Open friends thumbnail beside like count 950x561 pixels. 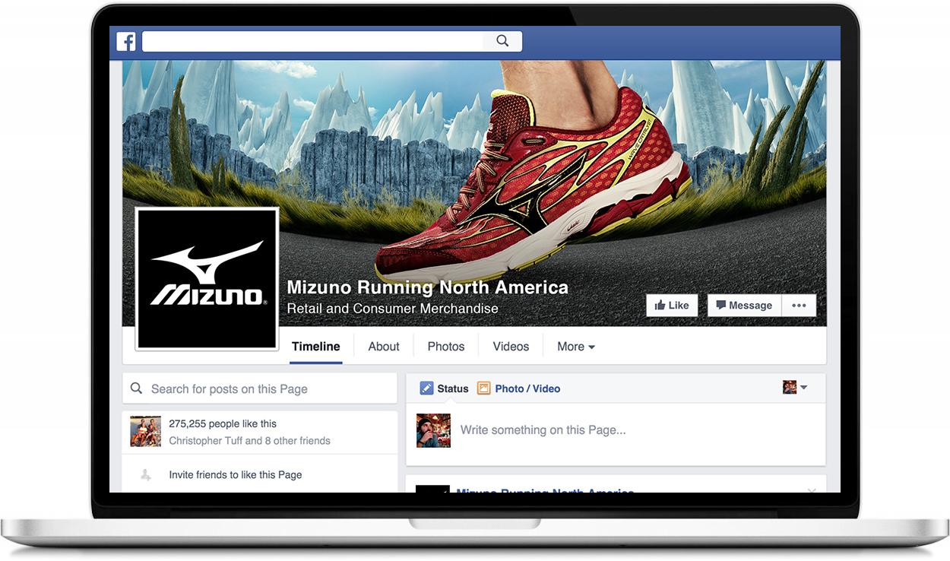coord(146,432)
